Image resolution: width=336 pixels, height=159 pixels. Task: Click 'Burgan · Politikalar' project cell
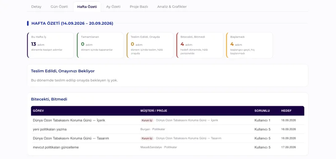pyautogui.click(x=153, y=129)
